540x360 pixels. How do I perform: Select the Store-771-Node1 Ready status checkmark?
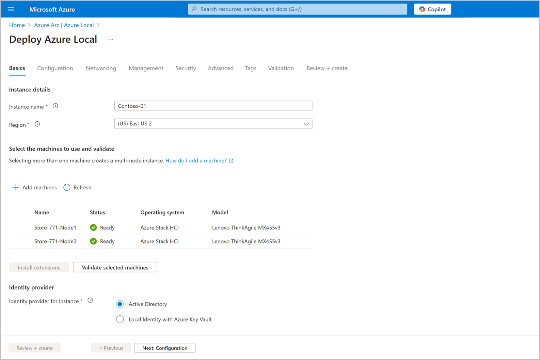pos(93,227)
